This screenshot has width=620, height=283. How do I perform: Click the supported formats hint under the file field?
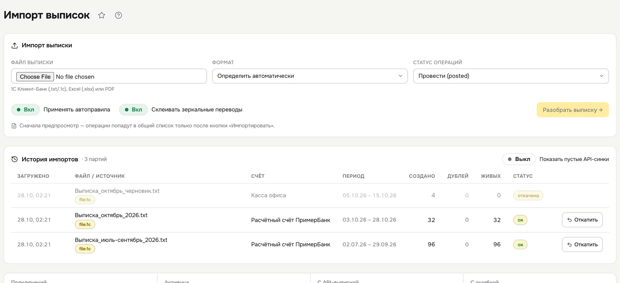[x=63, y=89]
